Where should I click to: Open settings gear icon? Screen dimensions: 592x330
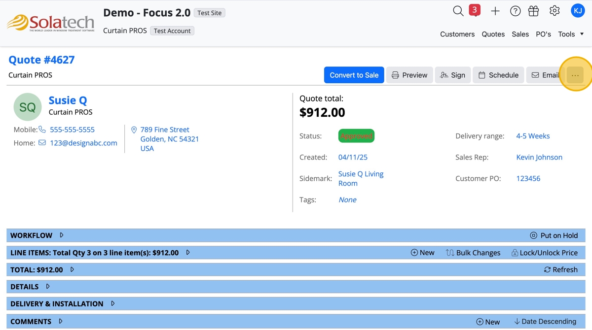click(x=555, y=11)
